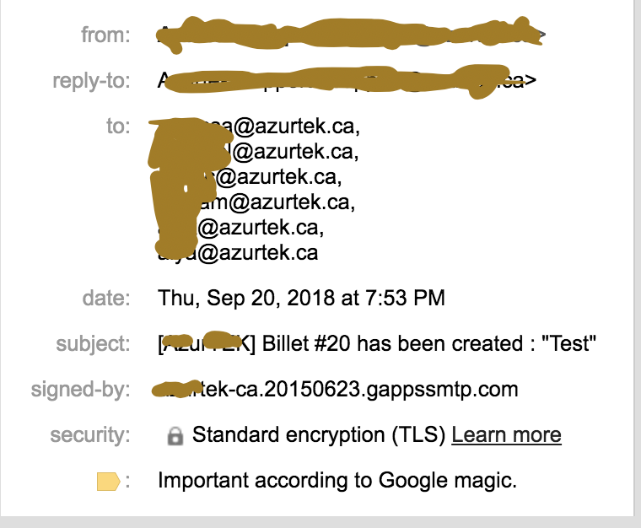Click the yellow importance marker icon
This screenshot has height=528, width=641.
108,482
